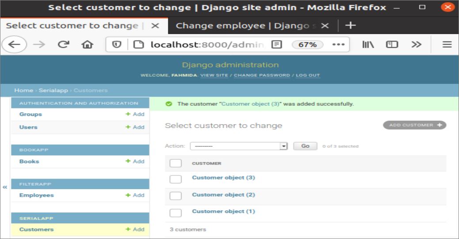Go to Serialapp breadcrumb
The height and width of the screenshot is (239, 459).
click(53, 90)
